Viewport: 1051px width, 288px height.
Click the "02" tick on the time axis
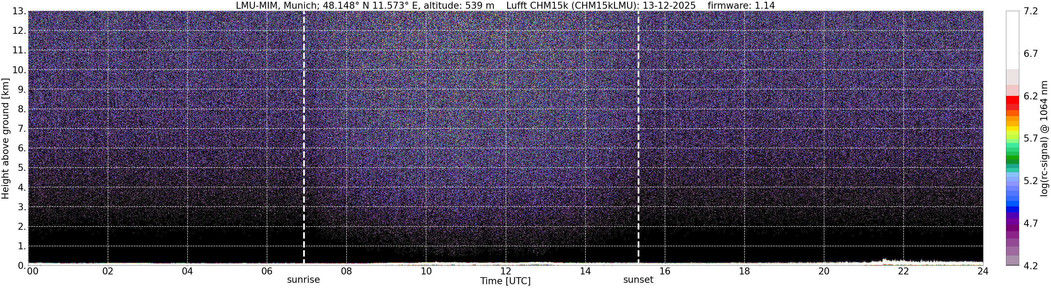coord(108,271)
